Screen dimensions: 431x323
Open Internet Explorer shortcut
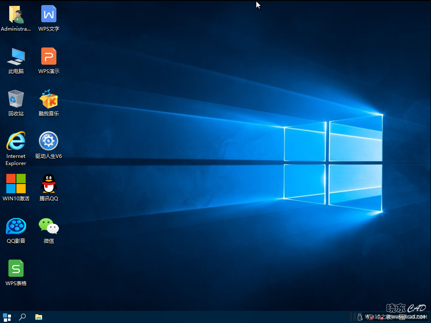(16, 141)
